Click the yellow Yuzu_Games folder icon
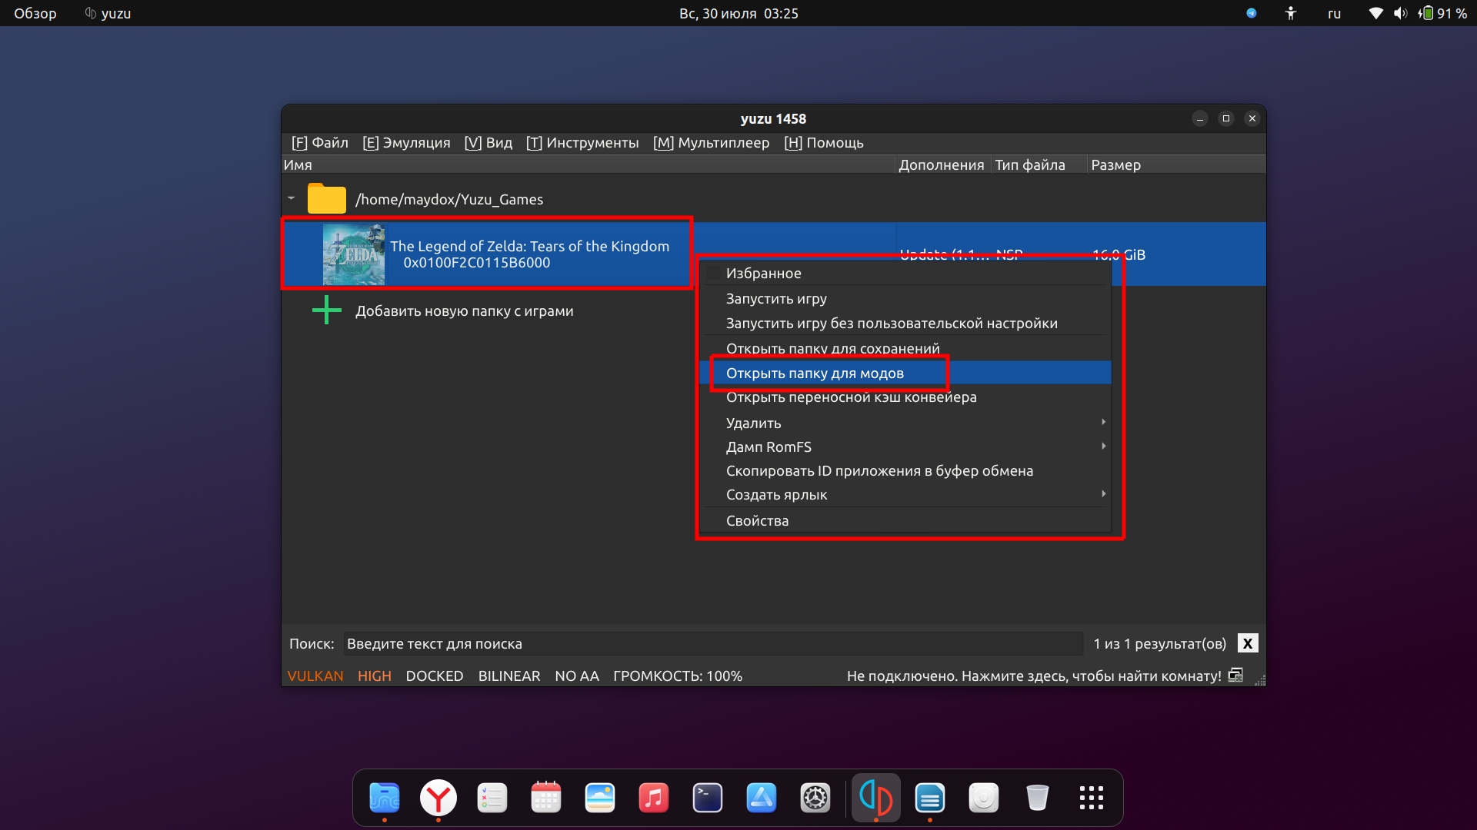The image size is (1477, 830). 326,198
